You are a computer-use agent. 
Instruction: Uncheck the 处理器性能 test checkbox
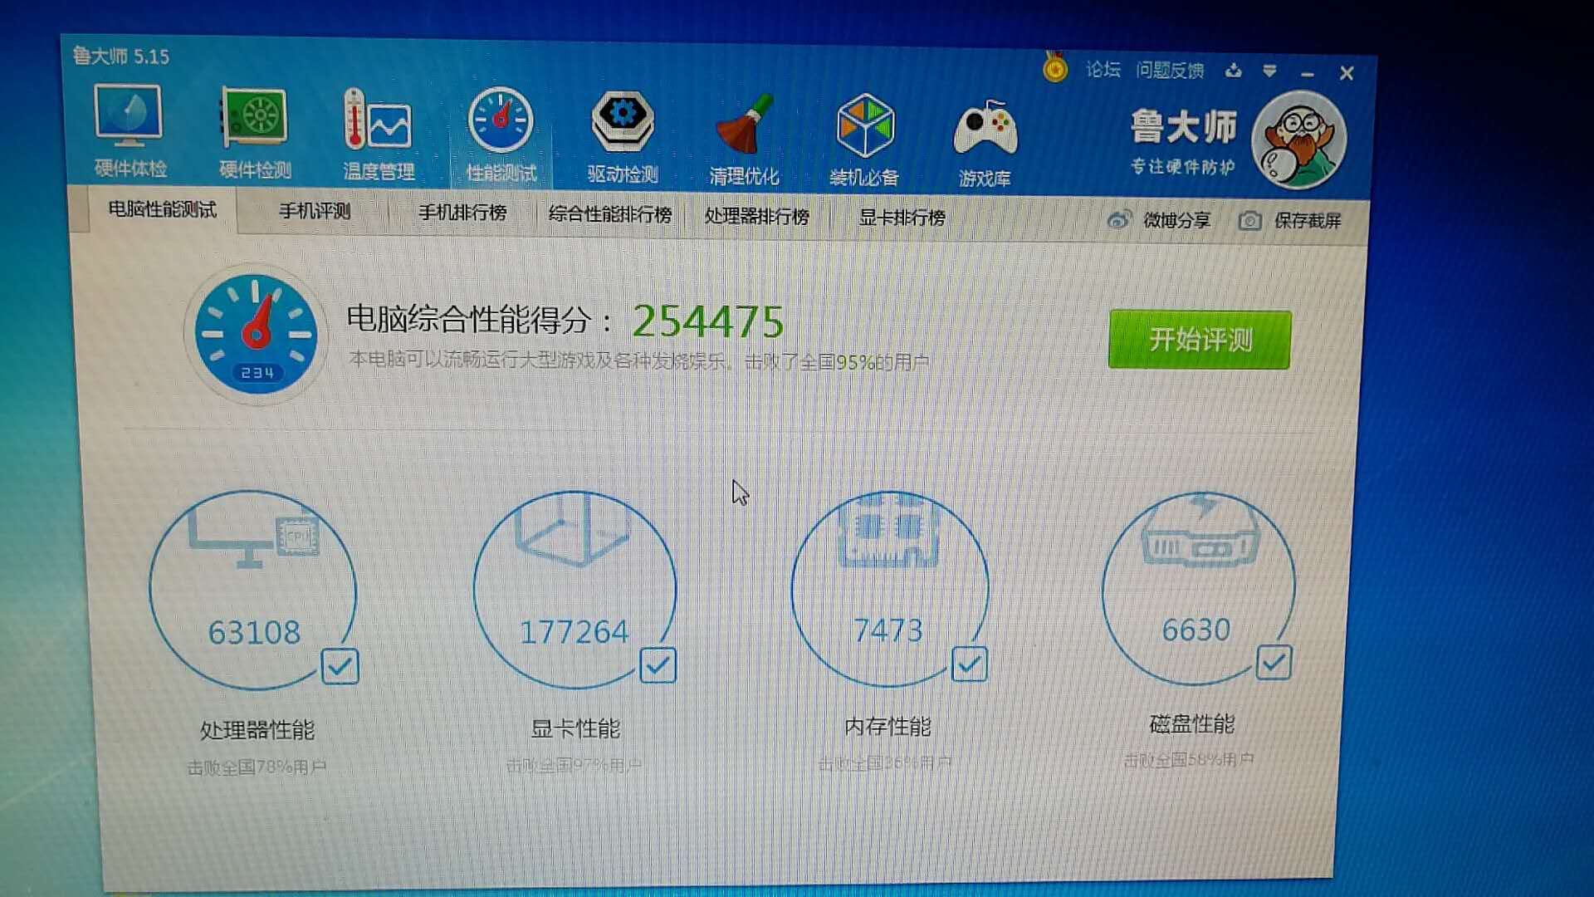(x=340, y=666)
